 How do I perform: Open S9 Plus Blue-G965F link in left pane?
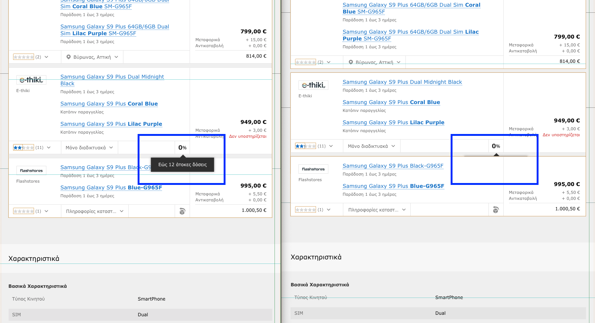click(x=111, y=188)
